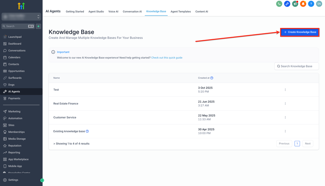
Task: Open actions menu for Real Estate Finance
Action: point(285,103)
